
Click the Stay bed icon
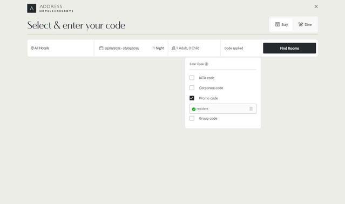[x=278, y=24]
